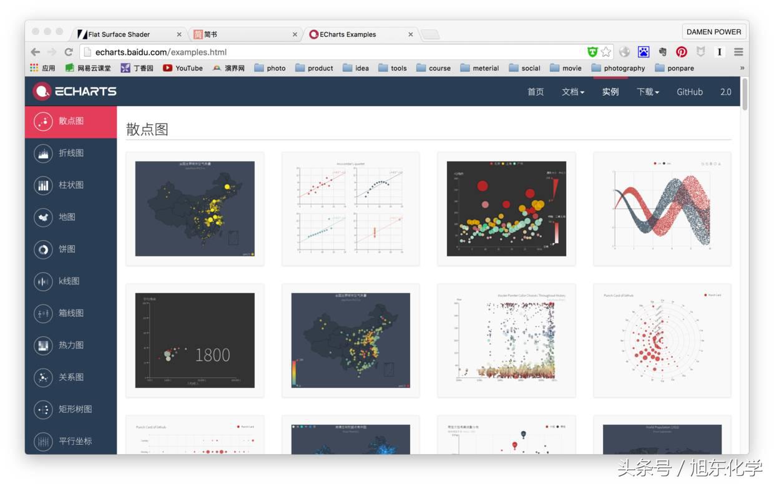Viewport: 774px width, 484px height.
Task: Open the 2.0 version link
Action: (x=725, y=92)
